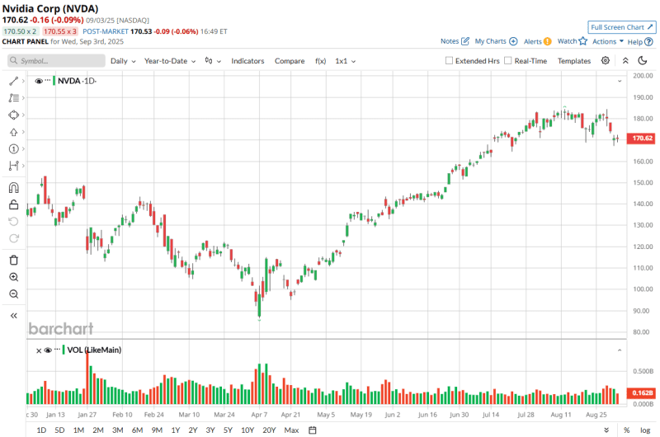Click the lock drawings icon
This screenshot has height=437, width=660.
tap(14, 204)
